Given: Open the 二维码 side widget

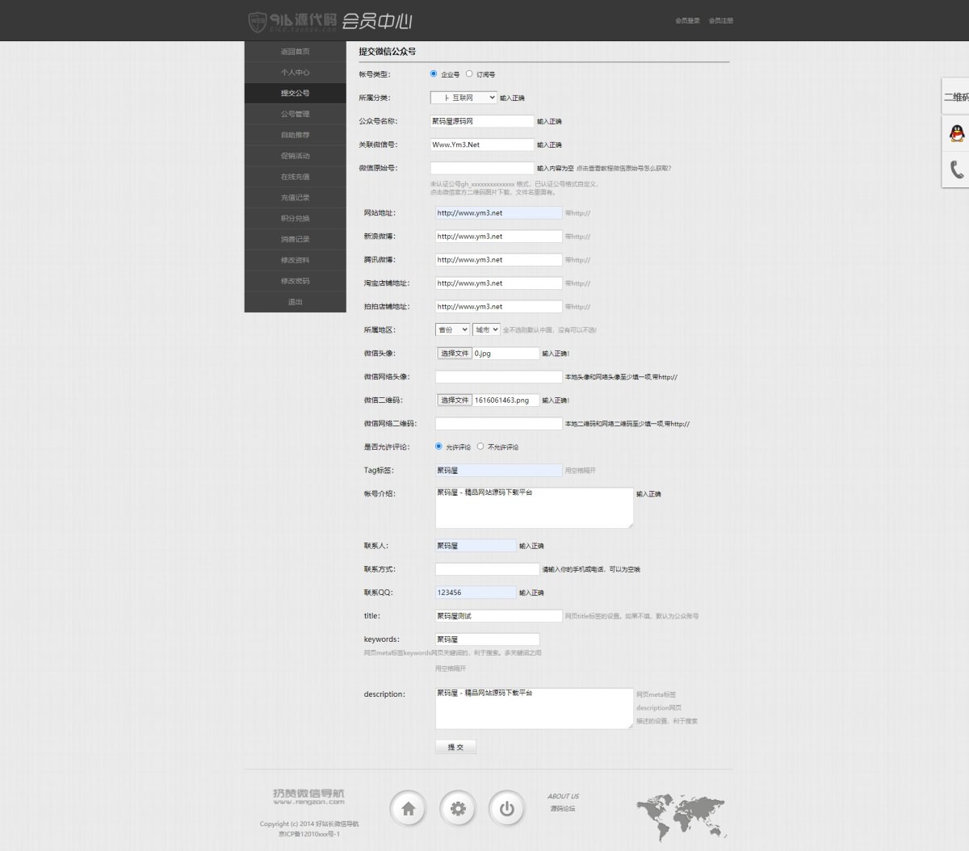Looking at the screenshot, I should [x=956, y=97].
